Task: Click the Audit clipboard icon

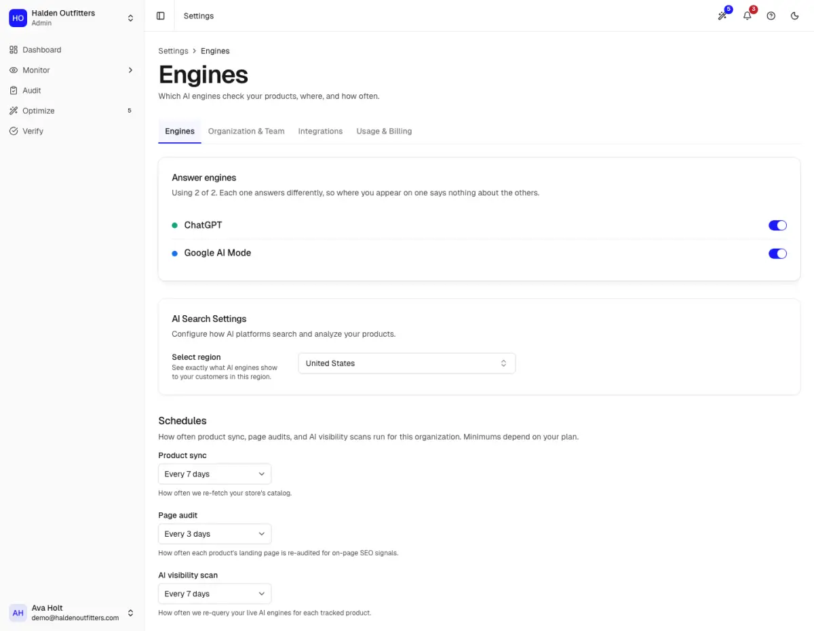Action: tap(14, 90)
